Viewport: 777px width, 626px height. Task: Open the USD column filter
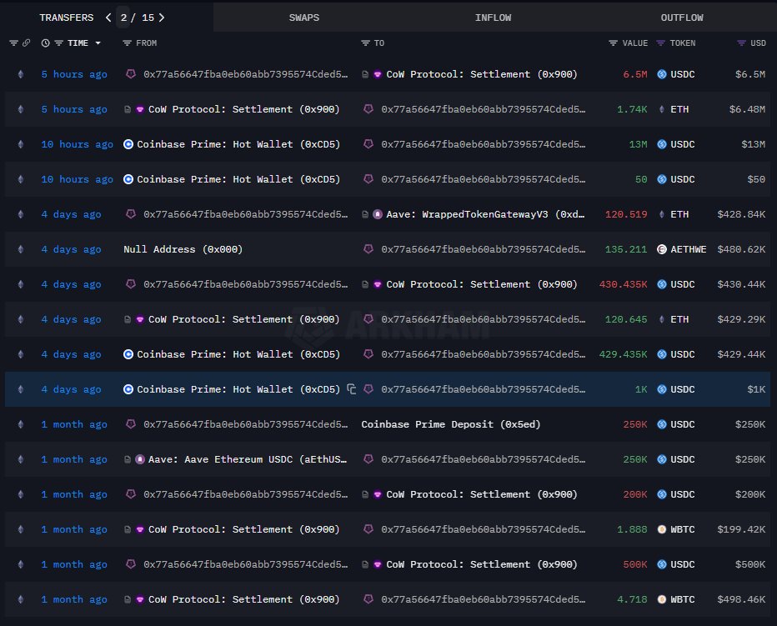click(741, 43)
